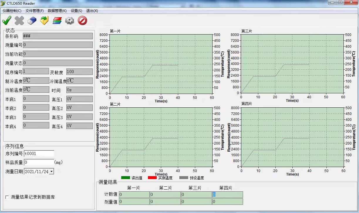Screen dimensions: 359x213
Task: Click the 样品质量 input field
Action: click(39, 162)
